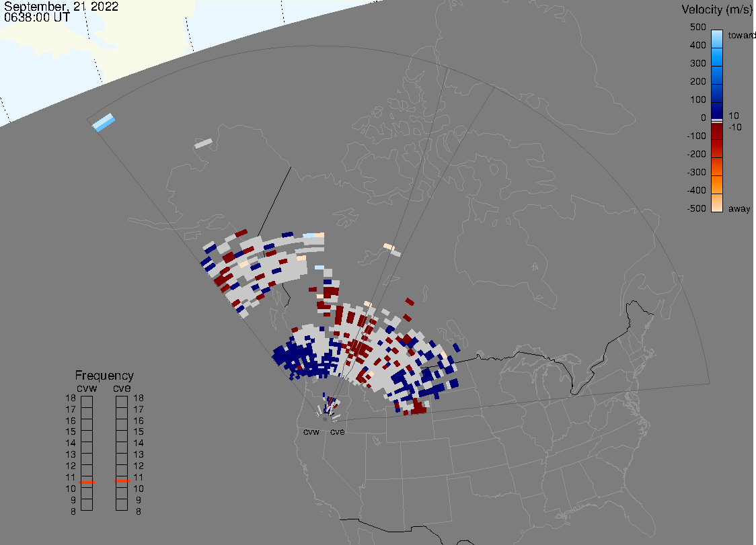The image size is (756, 545).
Task: Click the 500 value on velocity scale
Action: tap(697, 27)
